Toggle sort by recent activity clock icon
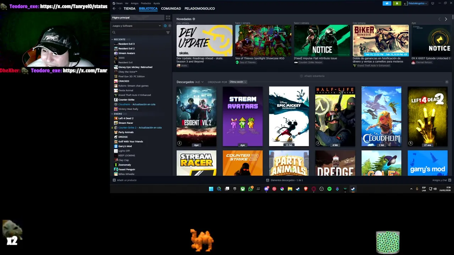 [x=165, y=26]
